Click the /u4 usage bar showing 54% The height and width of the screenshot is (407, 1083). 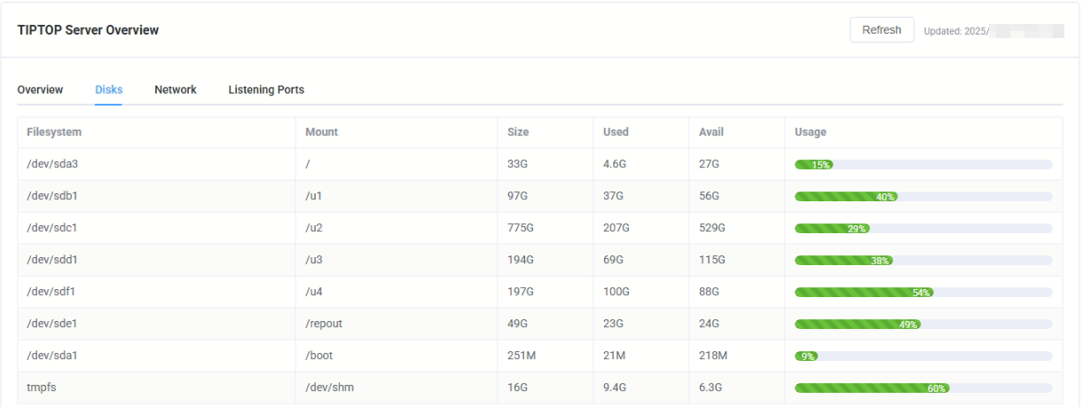(922, 293)
